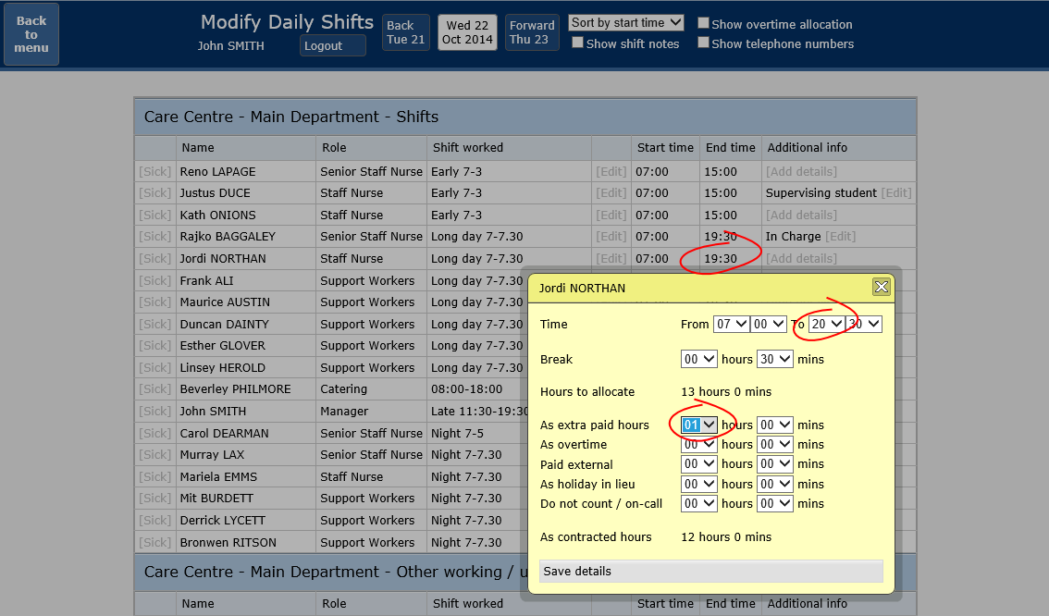The height and width of the screenshot is (616, 1049).
Task: Open the To minutes dropdown showing 30
Action: coord(864,325)
